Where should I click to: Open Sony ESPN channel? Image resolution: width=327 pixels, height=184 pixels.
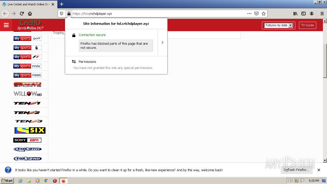click(27, 140)
